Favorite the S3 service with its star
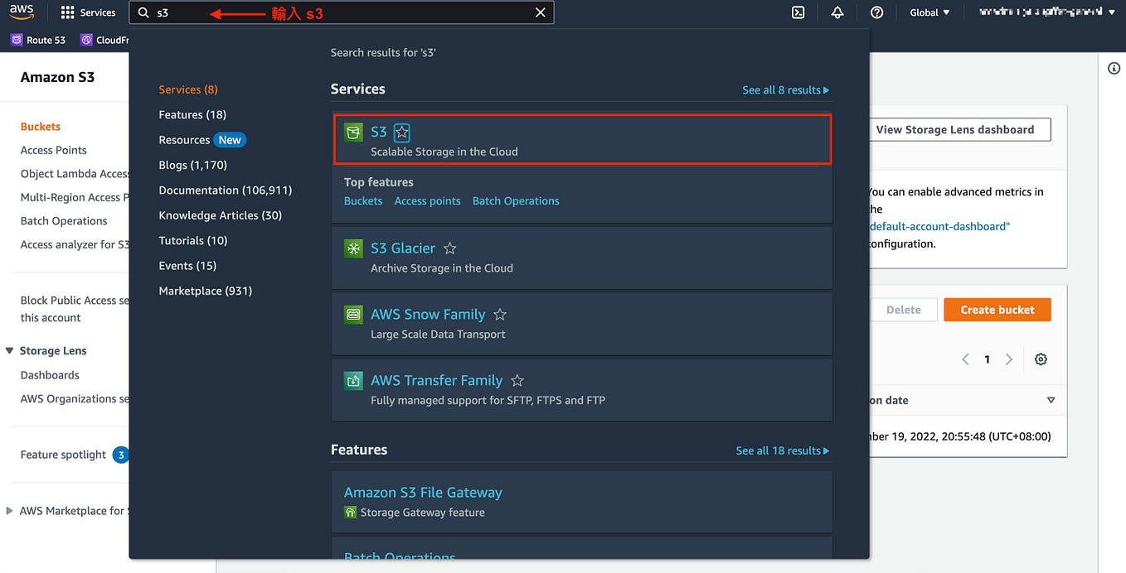 [x=401, y=131]
